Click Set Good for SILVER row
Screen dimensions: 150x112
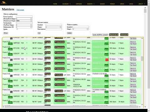(x=133, y=86)
